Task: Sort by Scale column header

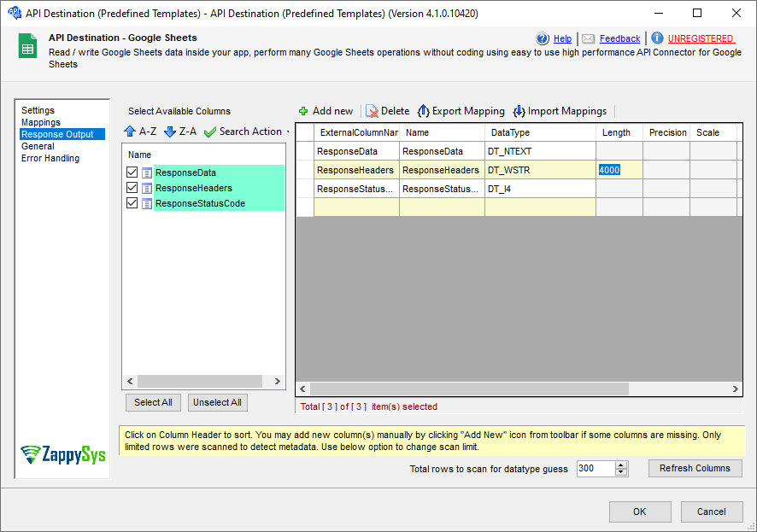Action: coord(713,132)
